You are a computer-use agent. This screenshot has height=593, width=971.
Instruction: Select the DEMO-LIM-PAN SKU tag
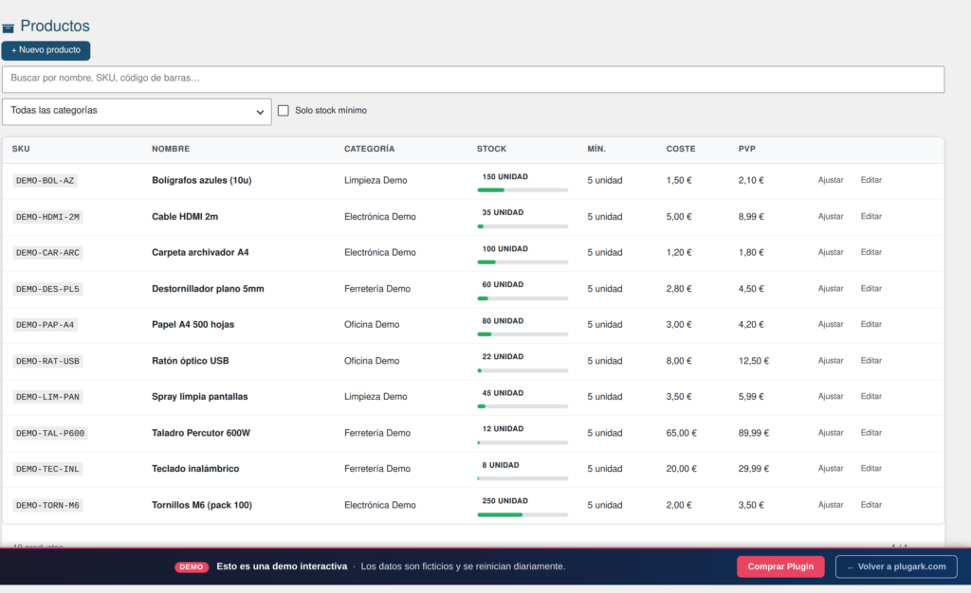[x=47, y=397]
